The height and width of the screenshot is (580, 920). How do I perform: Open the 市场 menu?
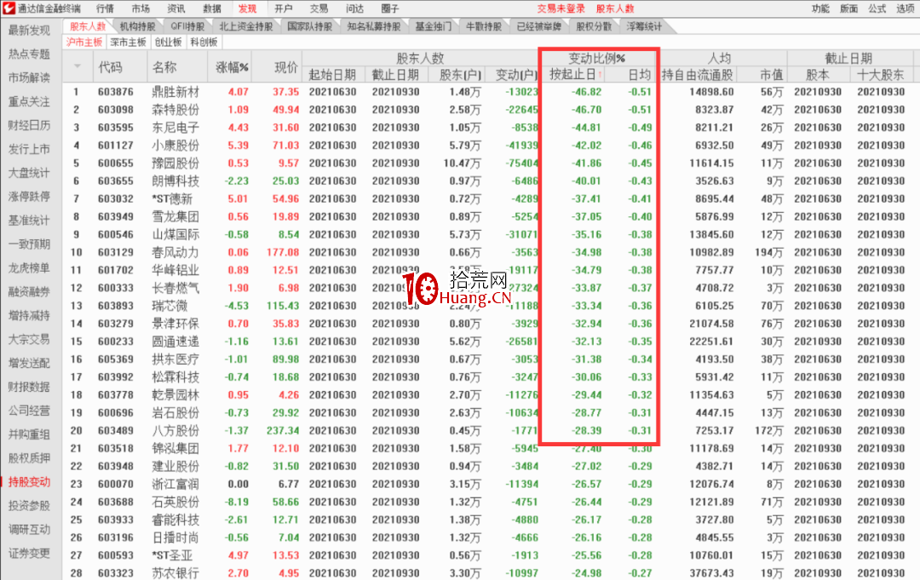(141, 9)
